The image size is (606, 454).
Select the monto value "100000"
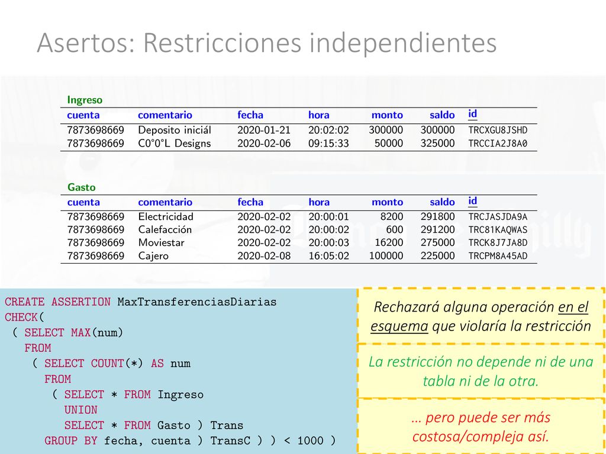click(x=386, y=256)
